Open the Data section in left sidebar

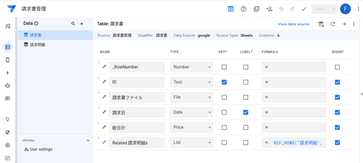[7, 47]
